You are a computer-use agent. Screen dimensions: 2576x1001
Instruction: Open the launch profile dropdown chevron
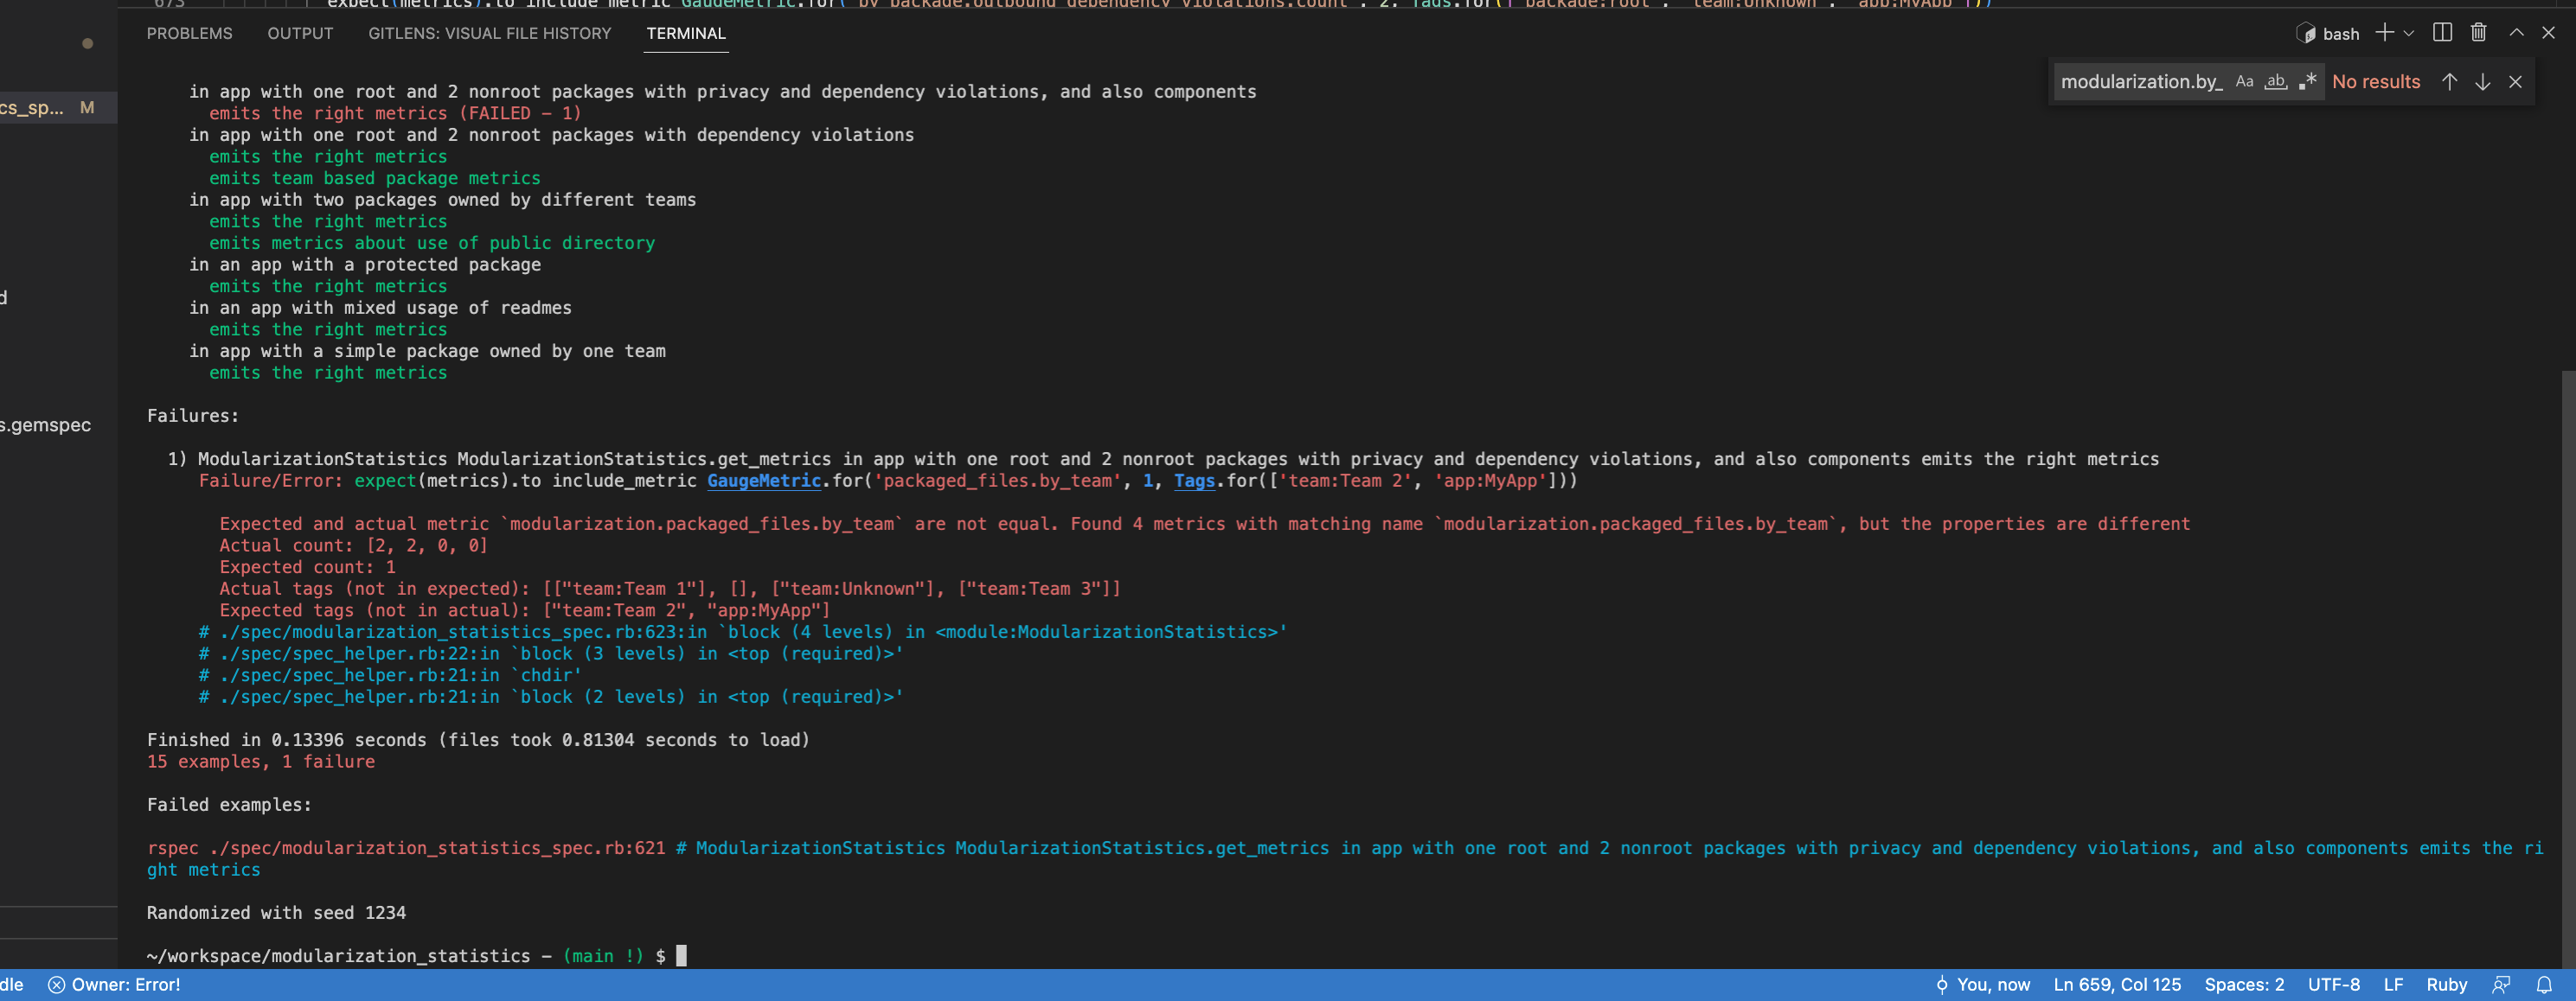pos(2409,33)
